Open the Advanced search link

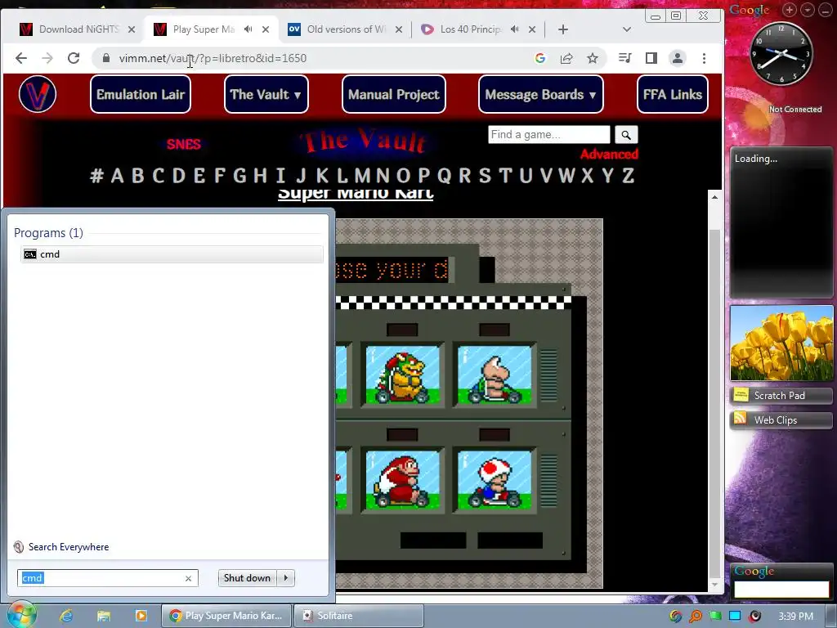(x=609, y=155)
